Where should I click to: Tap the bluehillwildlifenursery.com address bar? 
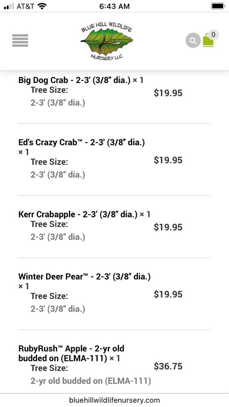(x=114, y=400)
